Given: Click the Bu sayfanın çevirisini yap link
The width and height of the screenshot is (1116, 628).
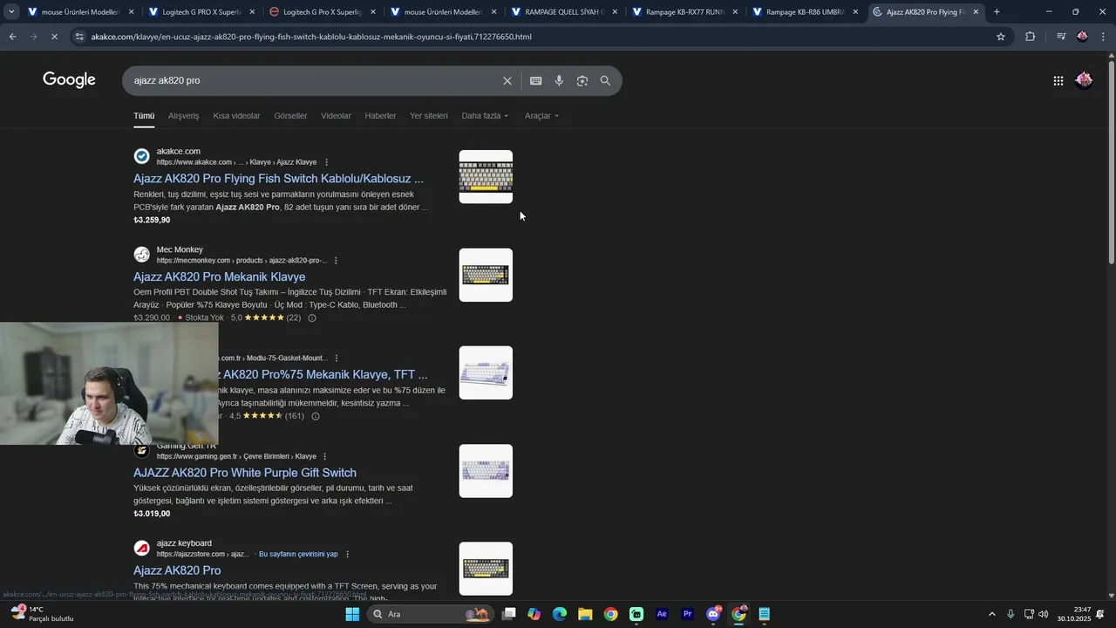Looking at the screenshot, I should pos(298,555).
